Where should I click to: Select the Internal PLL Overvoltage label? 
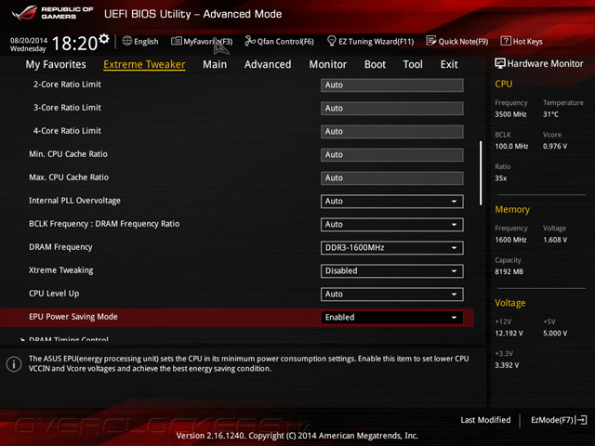tap(74, 201)
